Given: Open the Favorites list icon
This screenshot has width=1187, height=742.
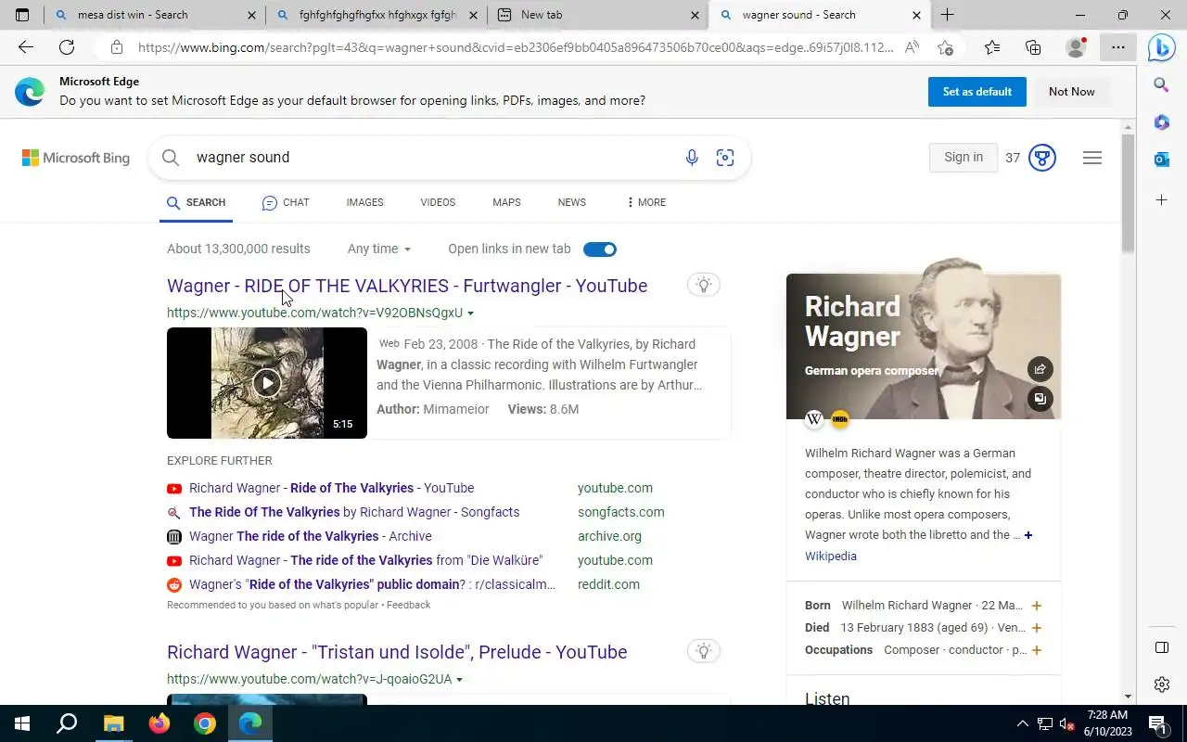Looking at the screenshot, I should pyautogui.click(x=992, y=47).
